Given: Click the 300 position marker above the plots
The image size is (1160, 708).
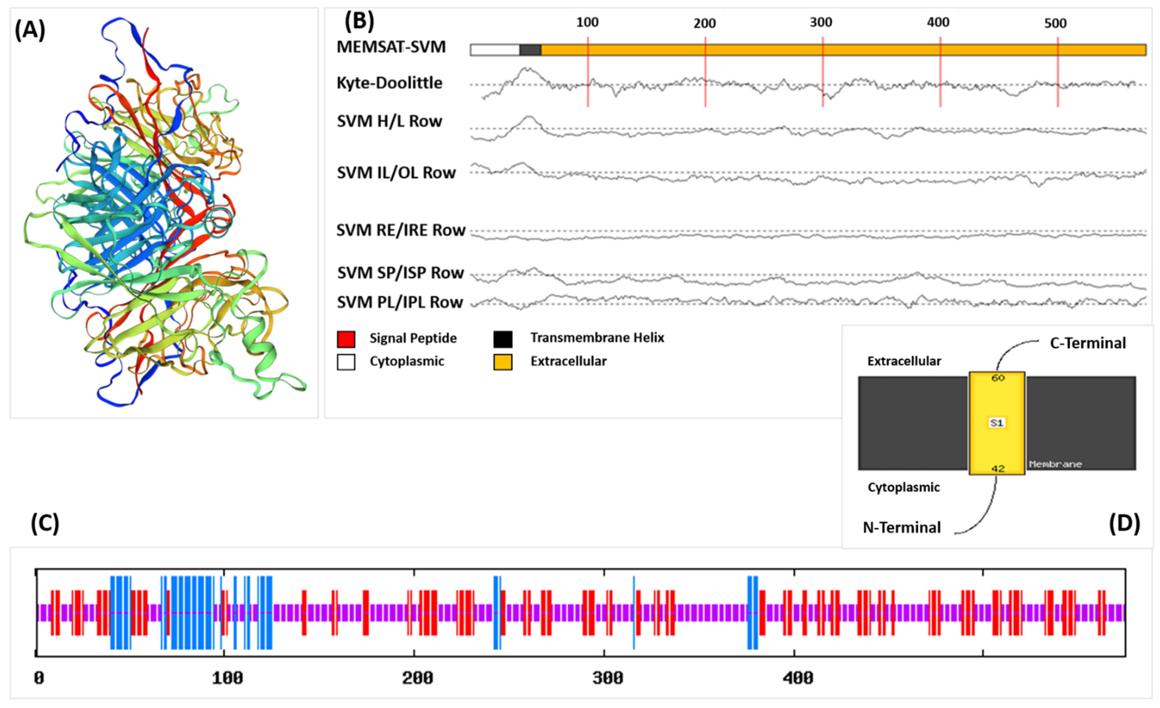Looking at the screenshot, I should pyautogui.click(x=821, y=22).
